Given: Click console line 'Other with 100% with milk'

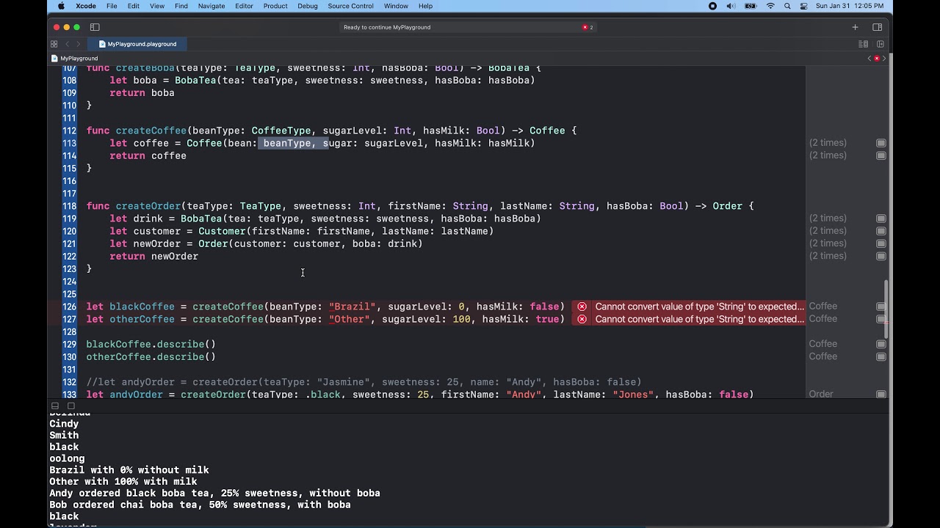Looking at the screenshot, I should point(123,482).
